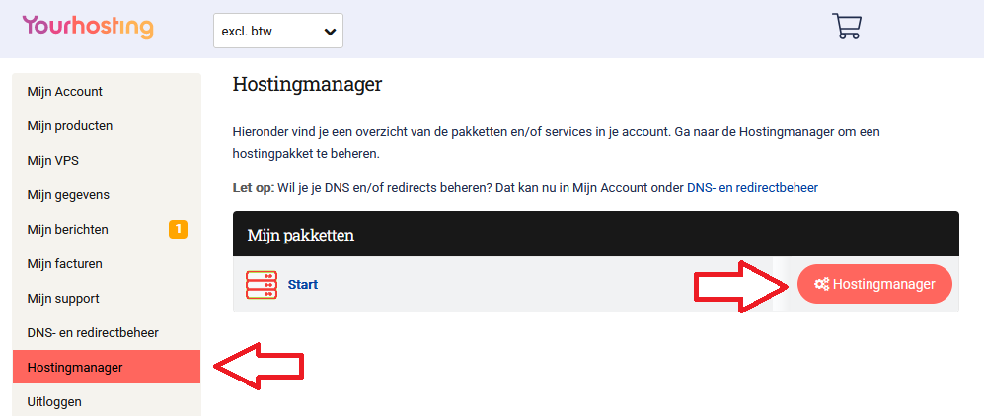Screen dimensions: 984x416
Task: Click the dropdown chevron arrow beside excl. btw
Action: coord(330,32)
